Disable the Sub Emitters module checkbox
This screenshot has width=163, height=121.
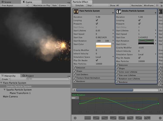click(75, 74)
